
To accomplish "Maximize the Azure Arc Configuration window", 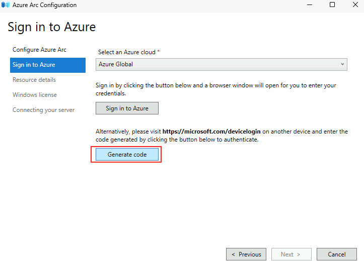I will (x=332, y=5).
